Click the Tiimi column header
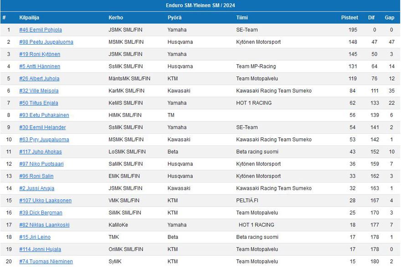 (x=242, y=18)
